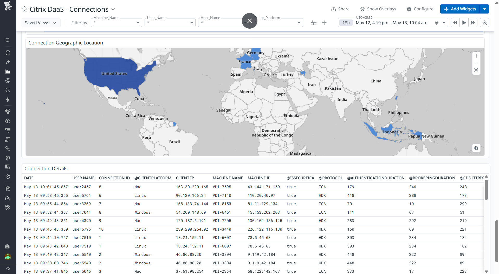Open the table-with-magnifier icon in sidebar
Image resolution: width=499 pixels, height=274 pixels.
[x=8, y=167]
